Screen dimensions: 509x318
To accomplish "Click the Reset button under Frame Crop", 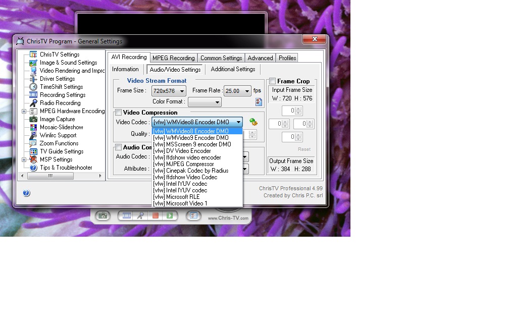I will (x=304, y=149).
